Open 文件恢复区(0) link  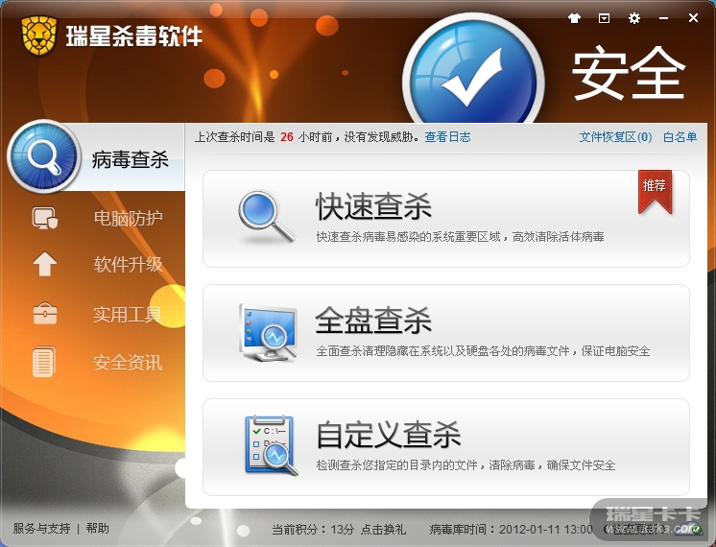click(615, 137)
